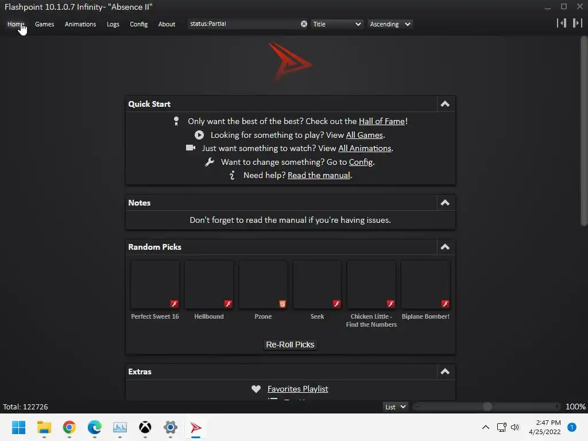
Task: Click the page's vertical scrollbar
Action: (x=584, y=131)
